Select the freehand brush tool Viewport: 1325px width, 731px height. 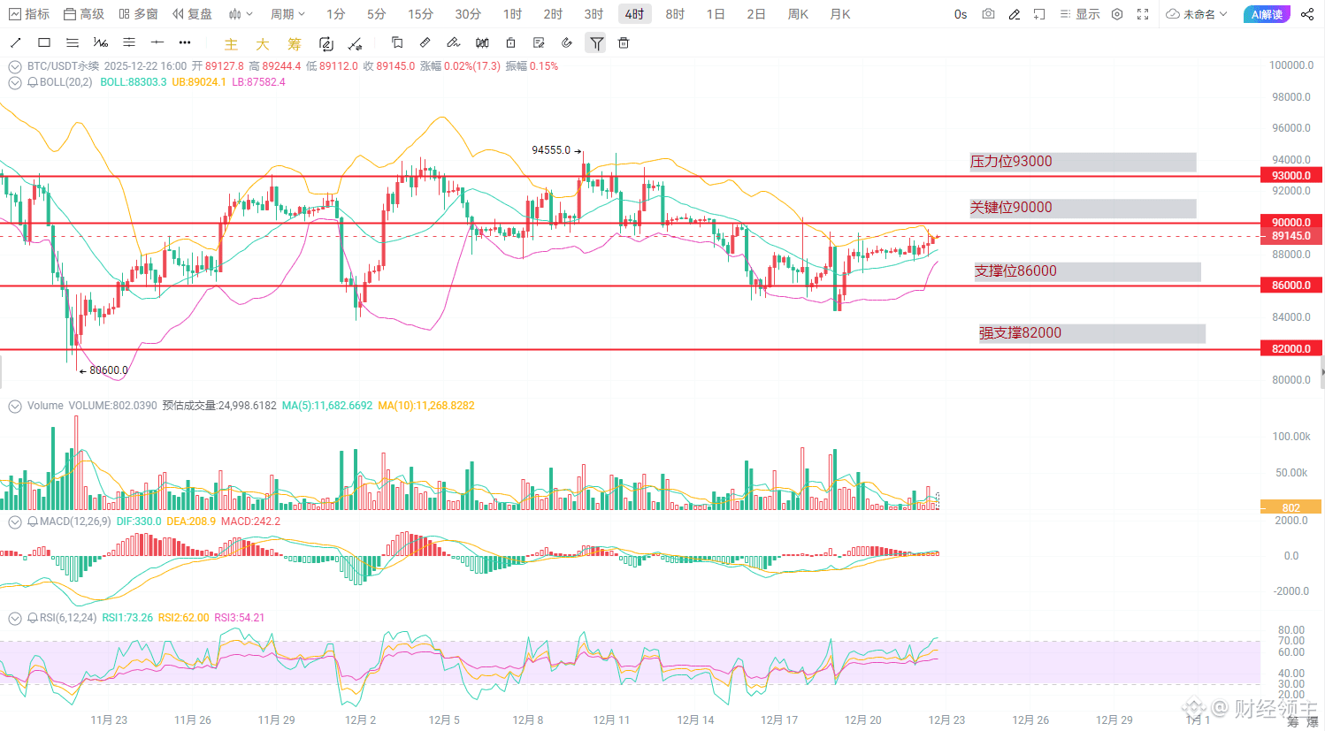[454, 42]
